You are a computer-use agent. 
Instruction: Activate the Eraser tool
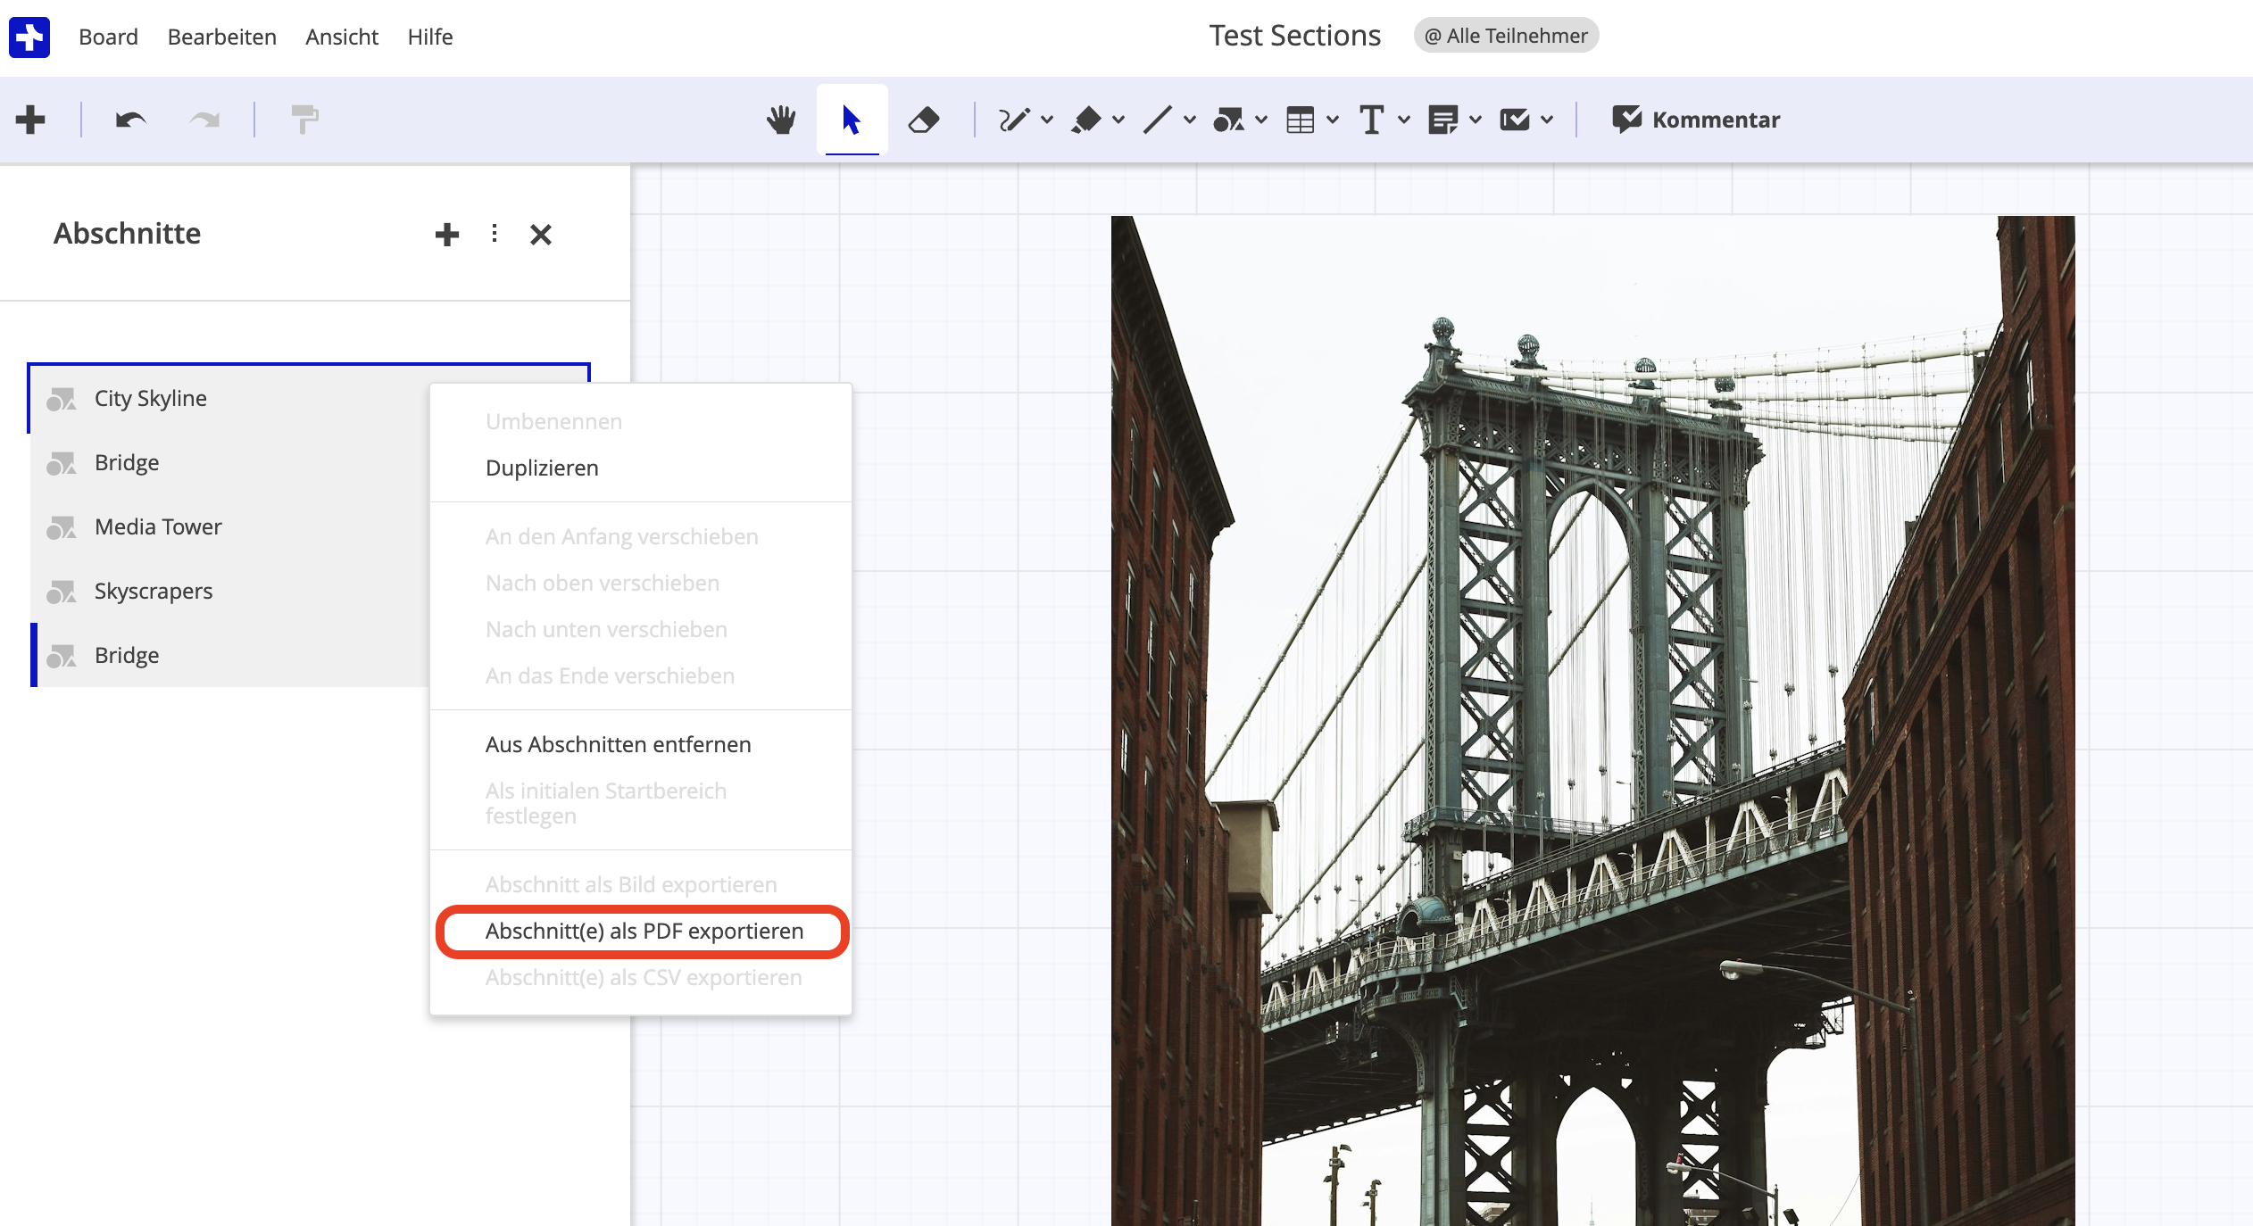coord(925,119)
